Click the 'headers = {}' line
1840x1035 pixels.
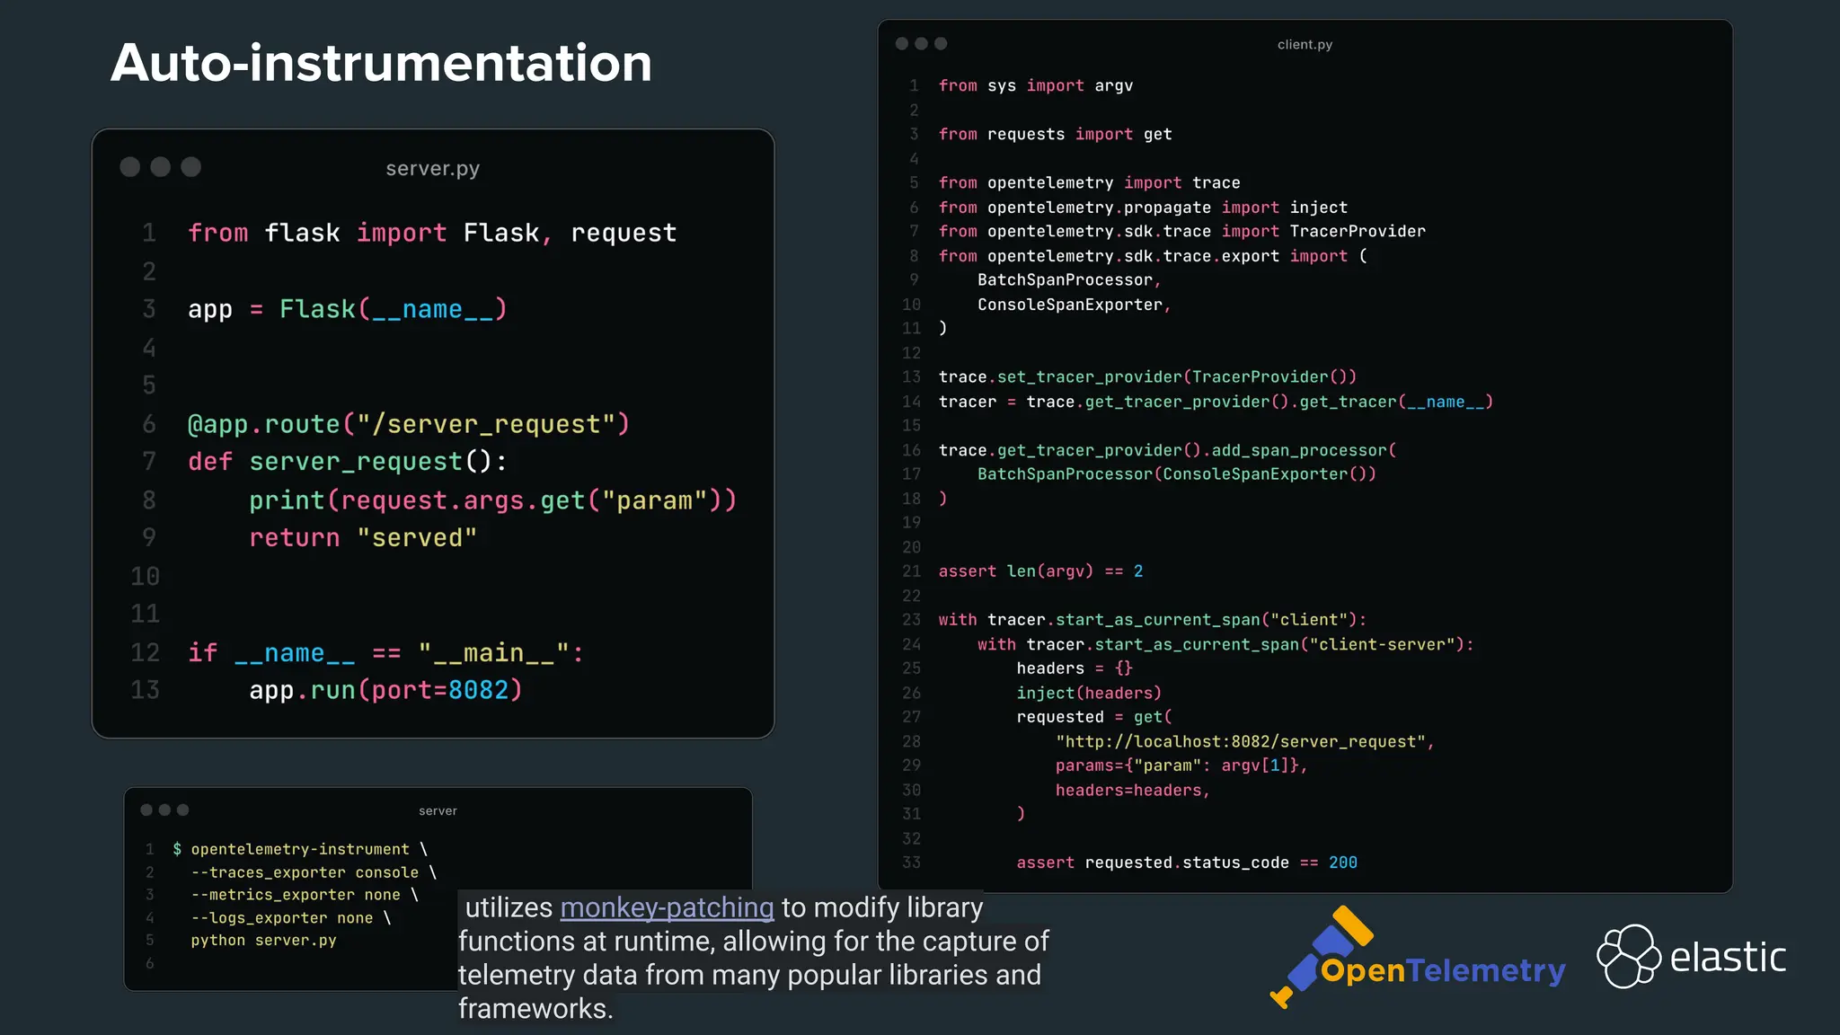point(1075,668)
